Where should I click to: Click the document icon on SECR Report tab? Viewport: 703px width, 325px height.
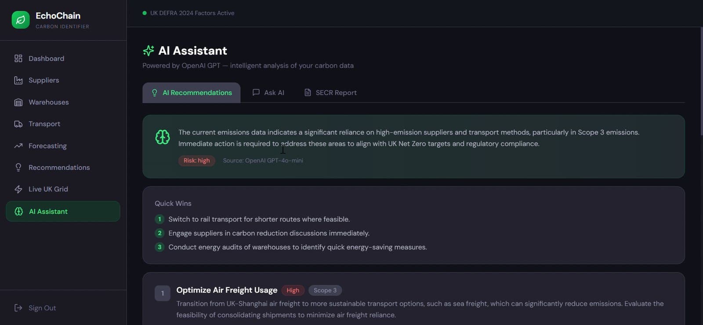(x=308, y=92)
